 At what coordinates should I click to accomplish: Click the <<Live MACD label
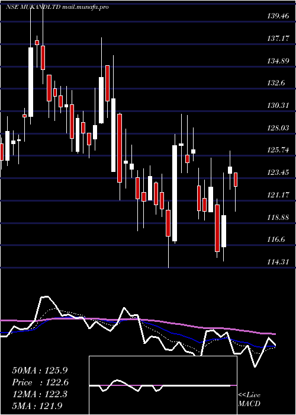[249, 400]
